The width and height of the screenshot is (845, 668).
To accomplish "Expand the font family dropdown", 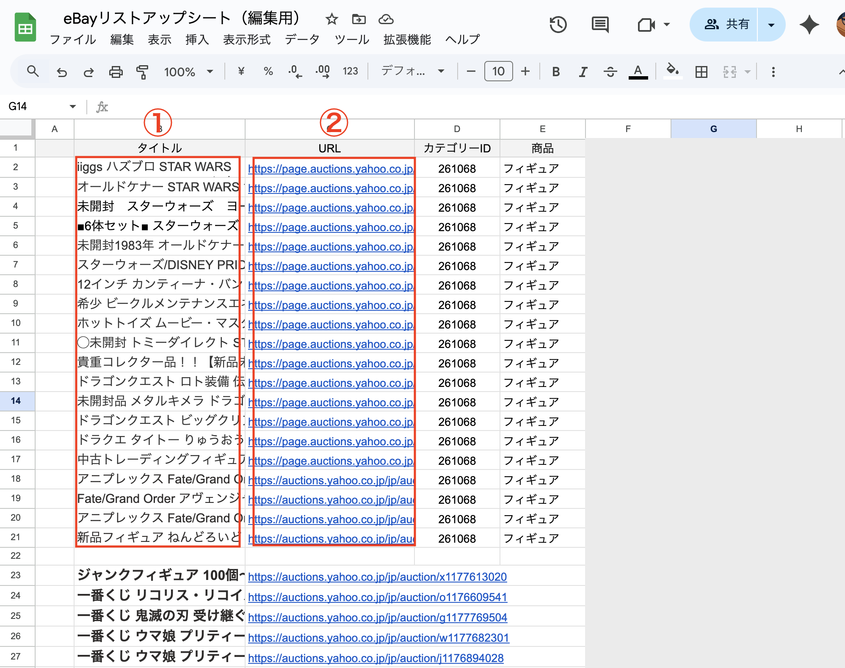I will (x=412, y=71).
